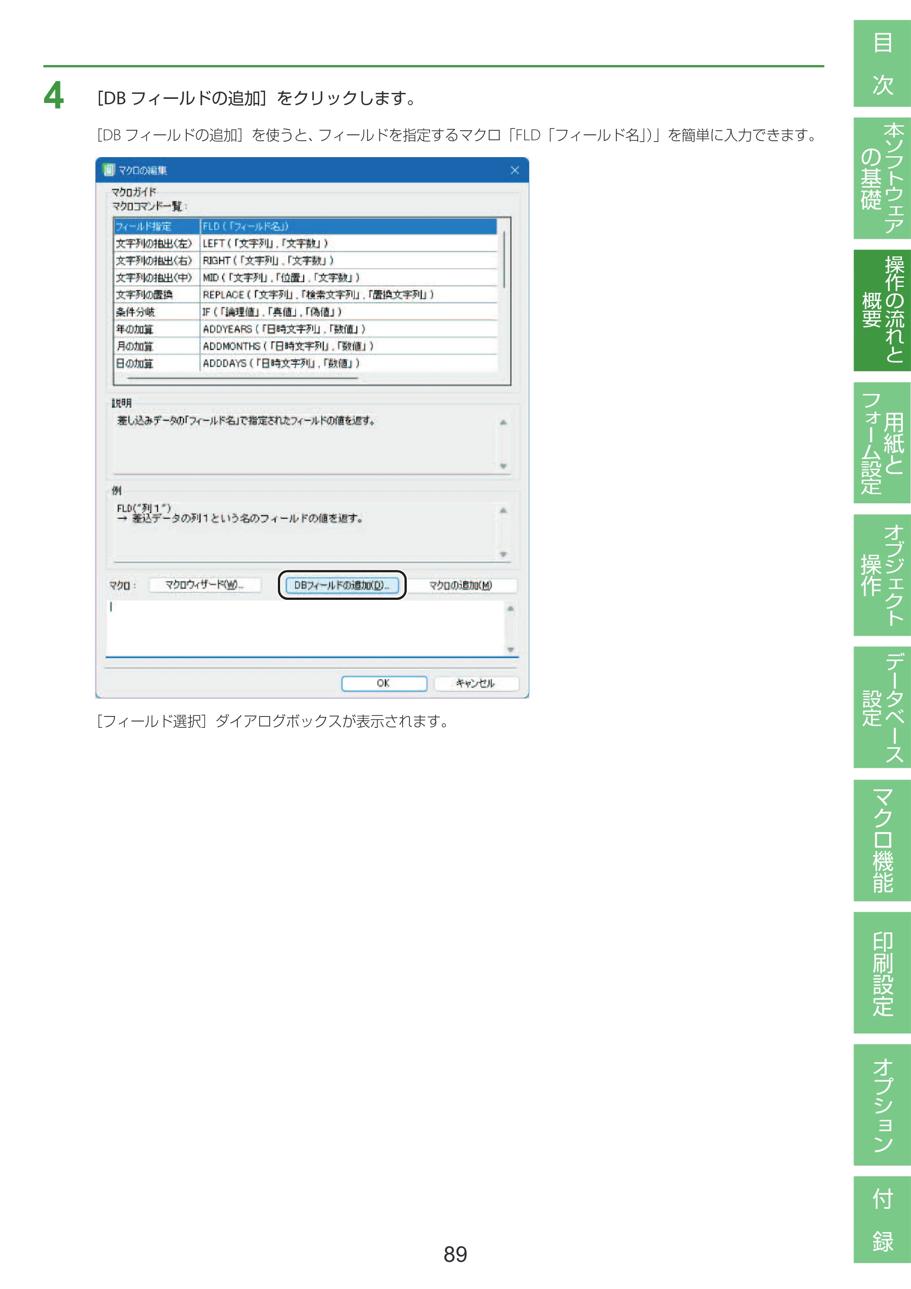Screen dimensions: 911x1289
Task: Open the 本ソフトウェアの基礎 side tab
Action: (882, 178)
